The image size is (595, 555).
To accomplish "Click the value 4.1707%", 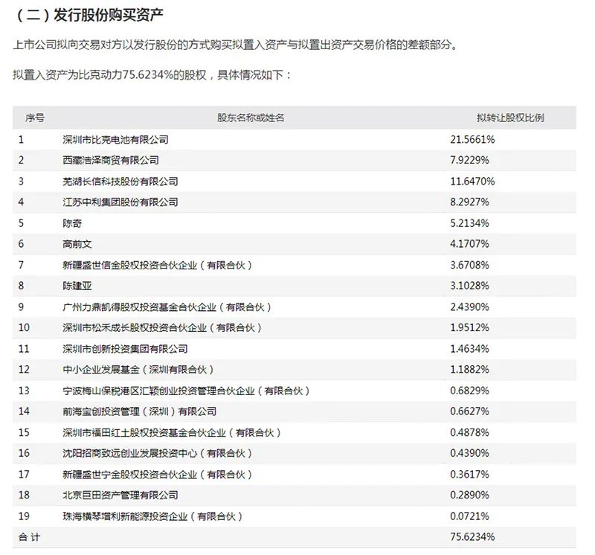I will (x=469, y=244).
